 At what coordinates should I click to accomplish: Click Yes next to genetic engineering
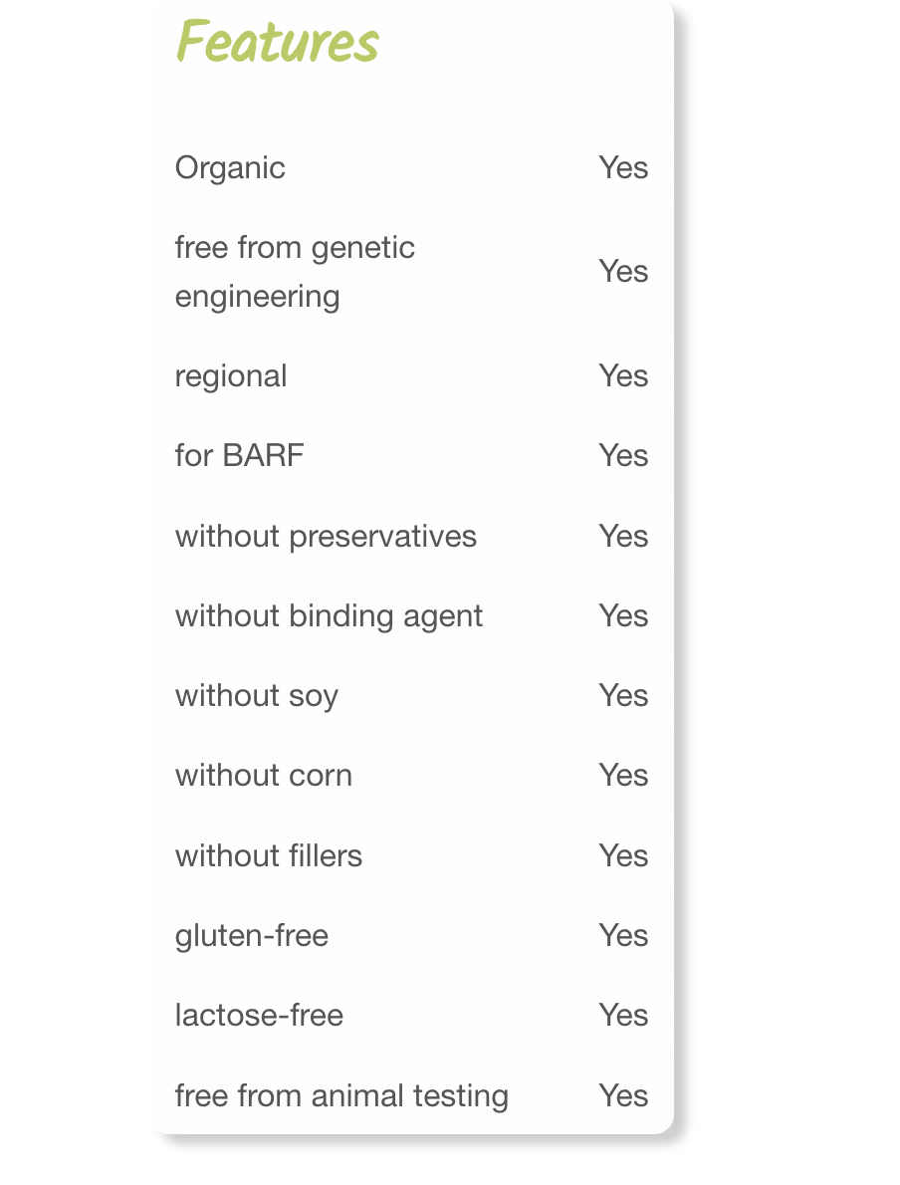tap(623, 272)
